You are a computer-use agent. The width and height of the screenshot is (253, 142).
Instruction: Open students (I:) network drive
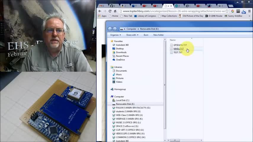(x=128, y=112)
